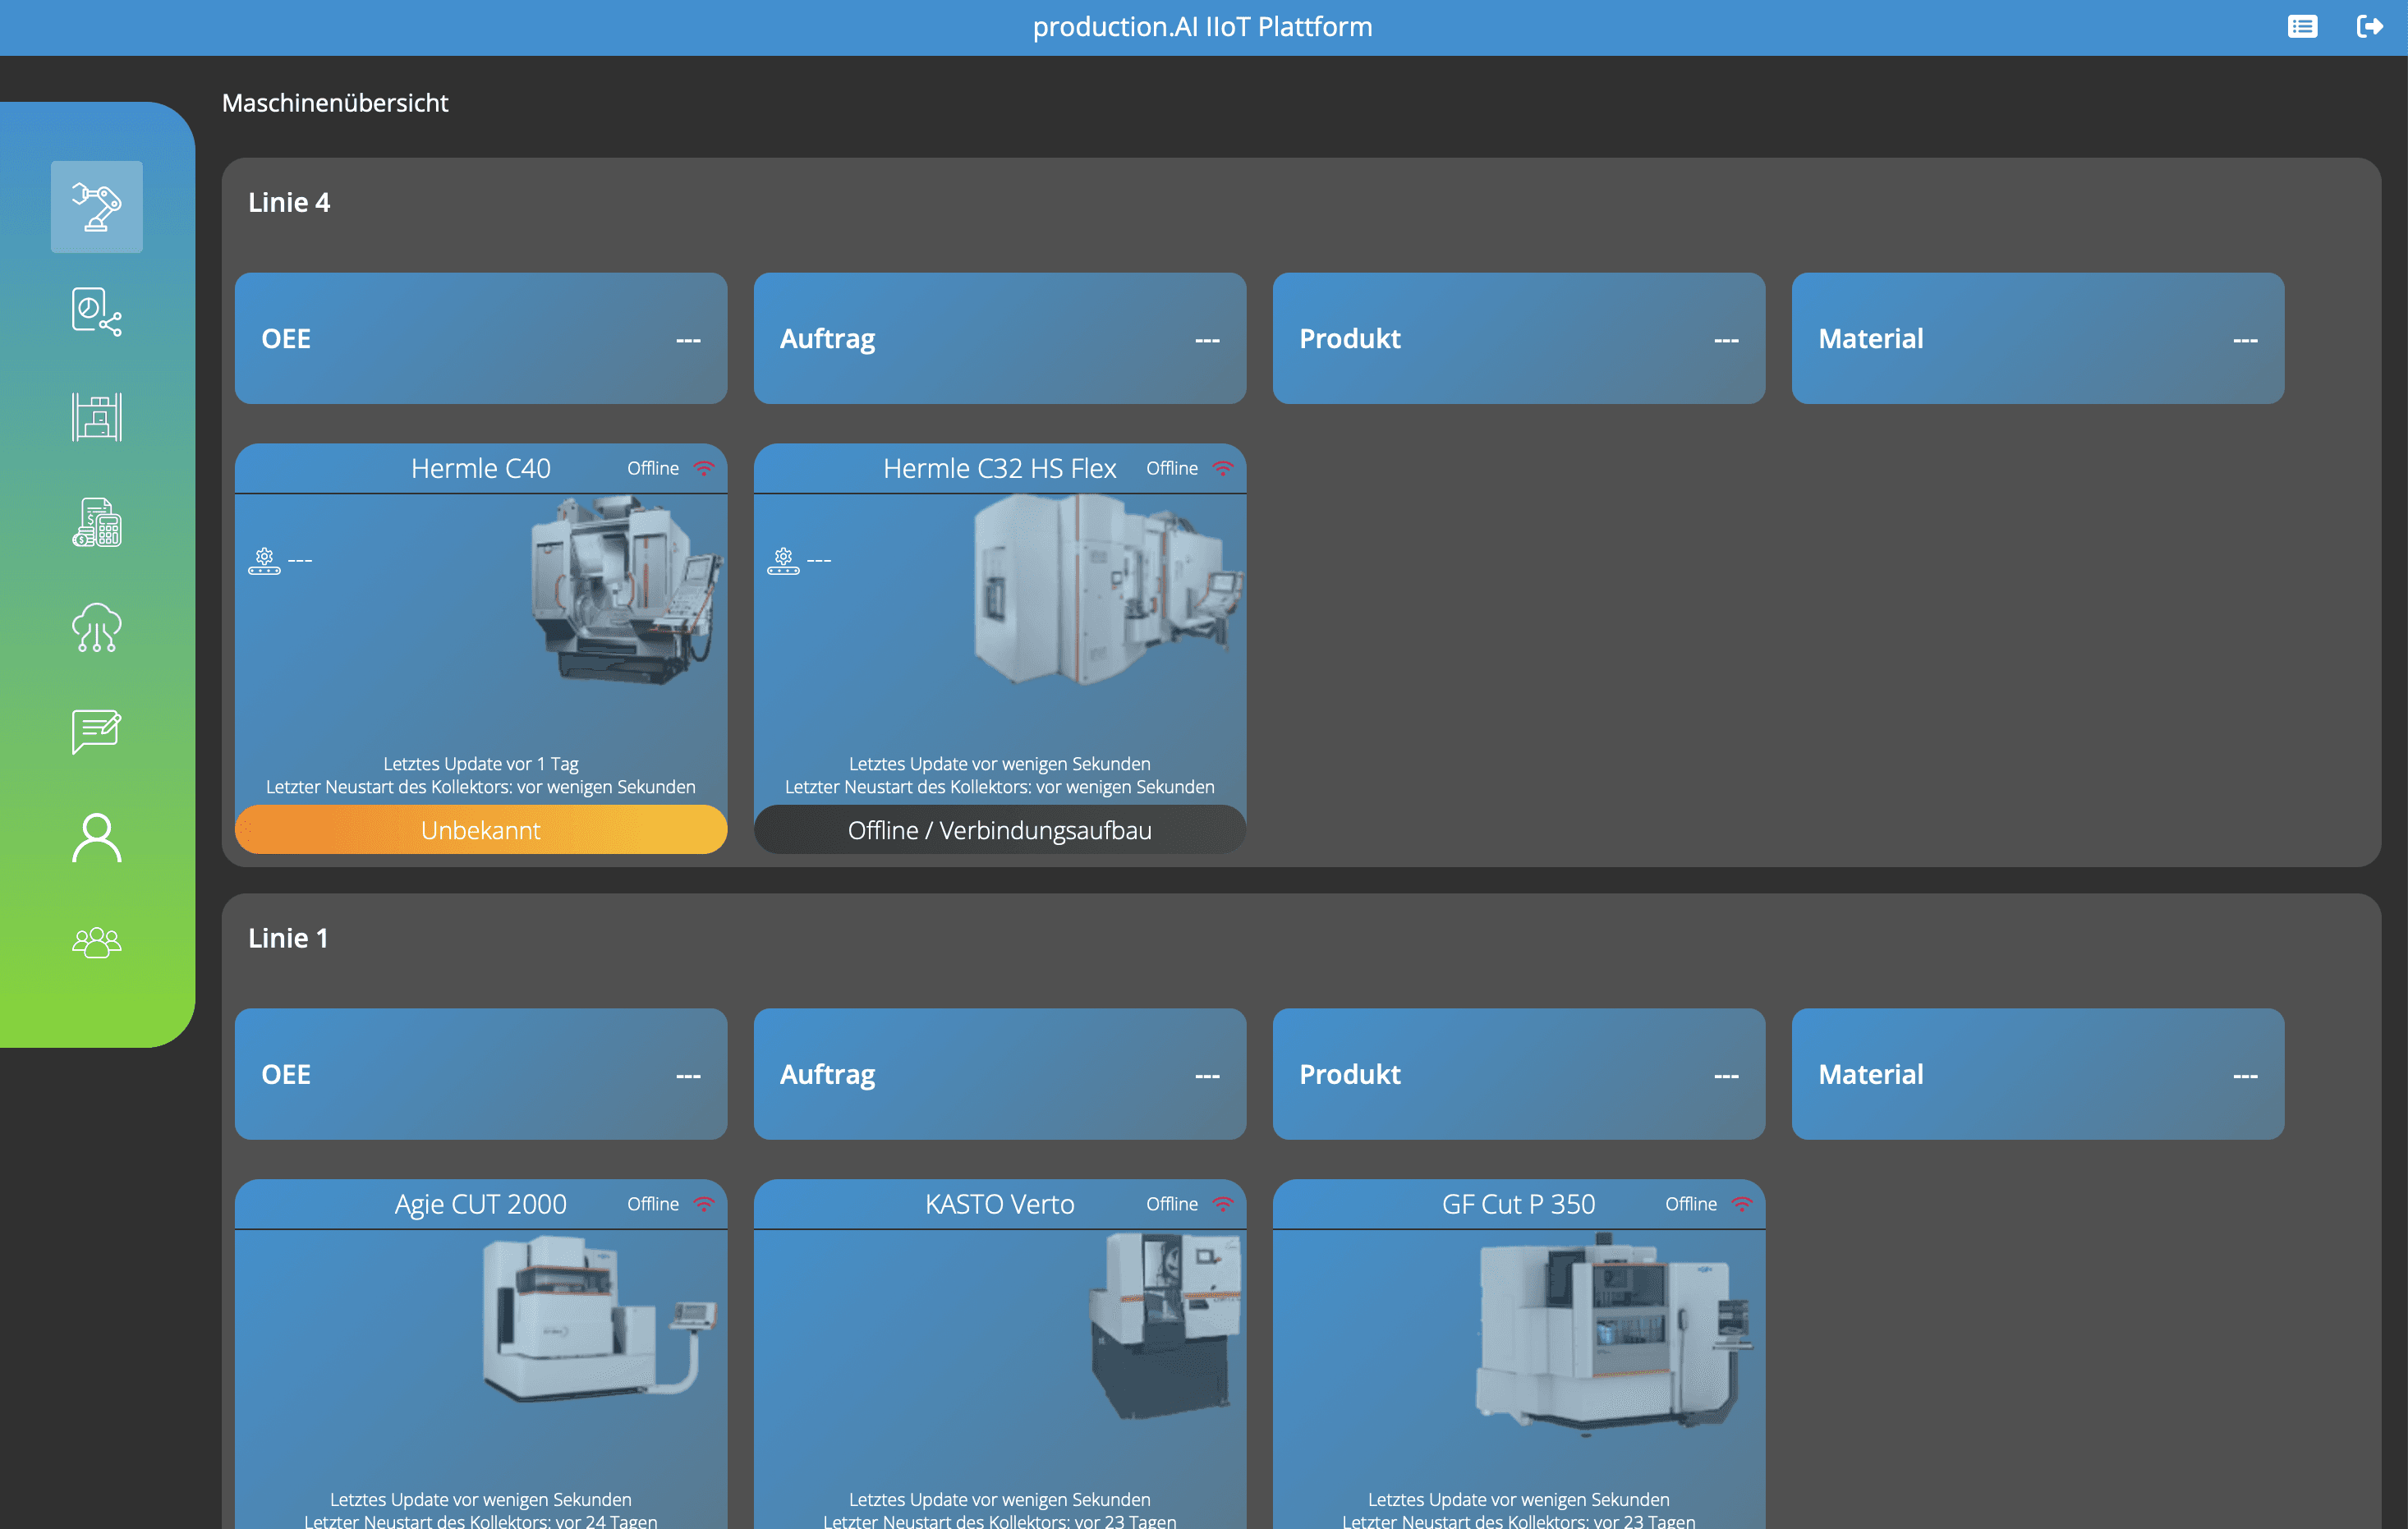Select the Produkt tile in Linie 1
This screenshot has height=1529, width=2408.
coord(1518,1074)
